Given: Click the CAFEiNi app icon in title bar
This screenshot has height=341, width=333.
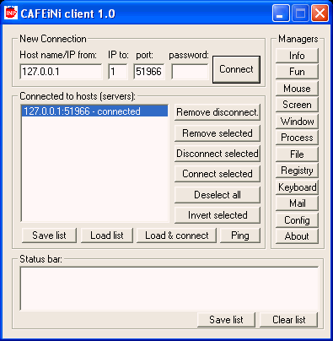Looking at the screenshot, I should pyautogui.click(x=11, y=13).
